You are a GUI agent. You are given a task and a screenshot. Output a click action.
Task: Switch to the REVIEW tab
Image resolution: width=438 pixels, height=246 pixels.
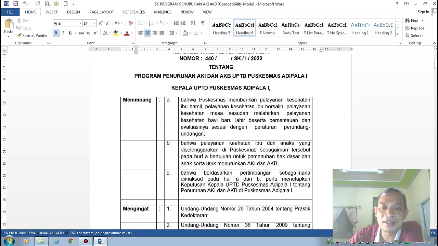click(187, 12)
